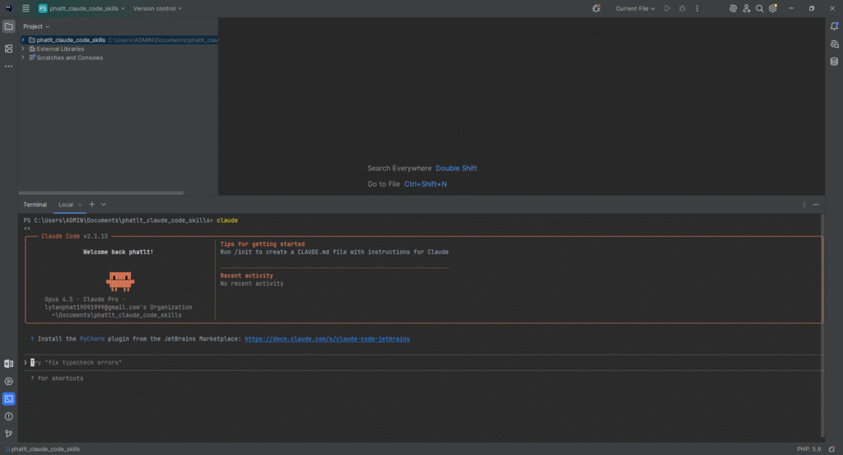843x455 pixels.
Task: Toggle the Project tool window button
Action: point(8,26)
